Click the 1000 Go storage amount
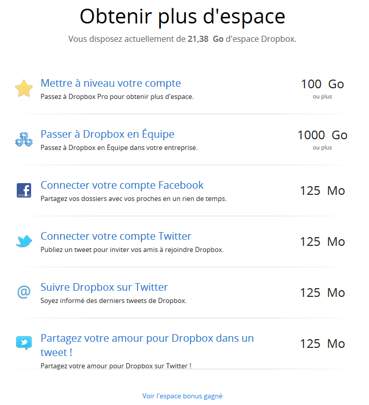Screen dimensions: 369x405 [x=322, y=135]
